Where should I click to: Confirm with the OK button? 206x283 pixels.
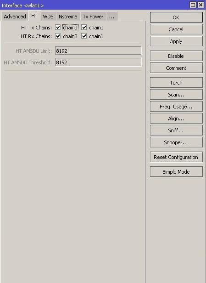pyautogui.click(x=176, y=17)
